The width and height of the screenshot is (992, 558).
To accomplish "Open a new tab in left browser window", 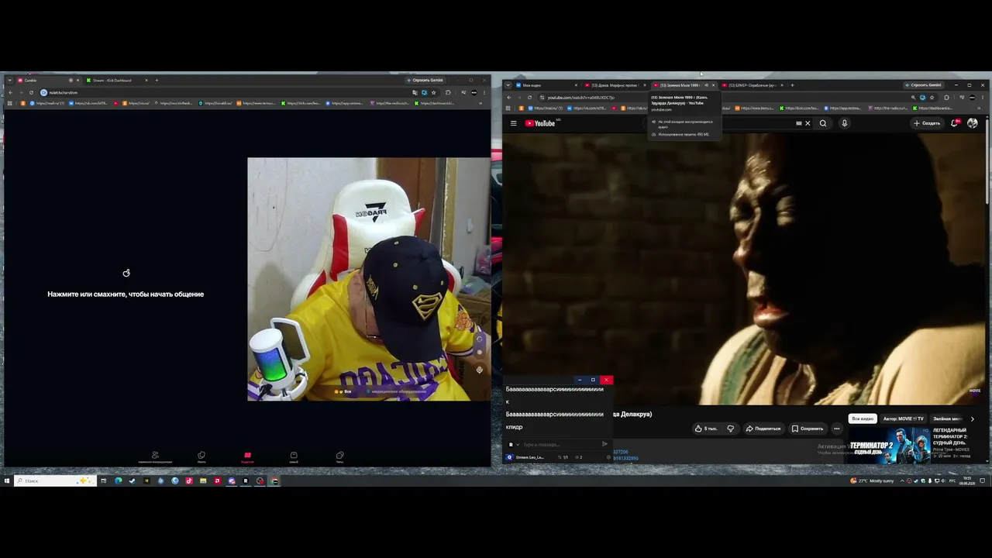I will click(x=157, y=81).
